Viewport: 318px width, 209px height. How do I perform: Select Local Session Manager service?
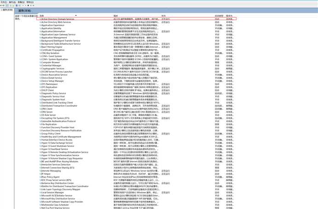[x=52, y=192]
